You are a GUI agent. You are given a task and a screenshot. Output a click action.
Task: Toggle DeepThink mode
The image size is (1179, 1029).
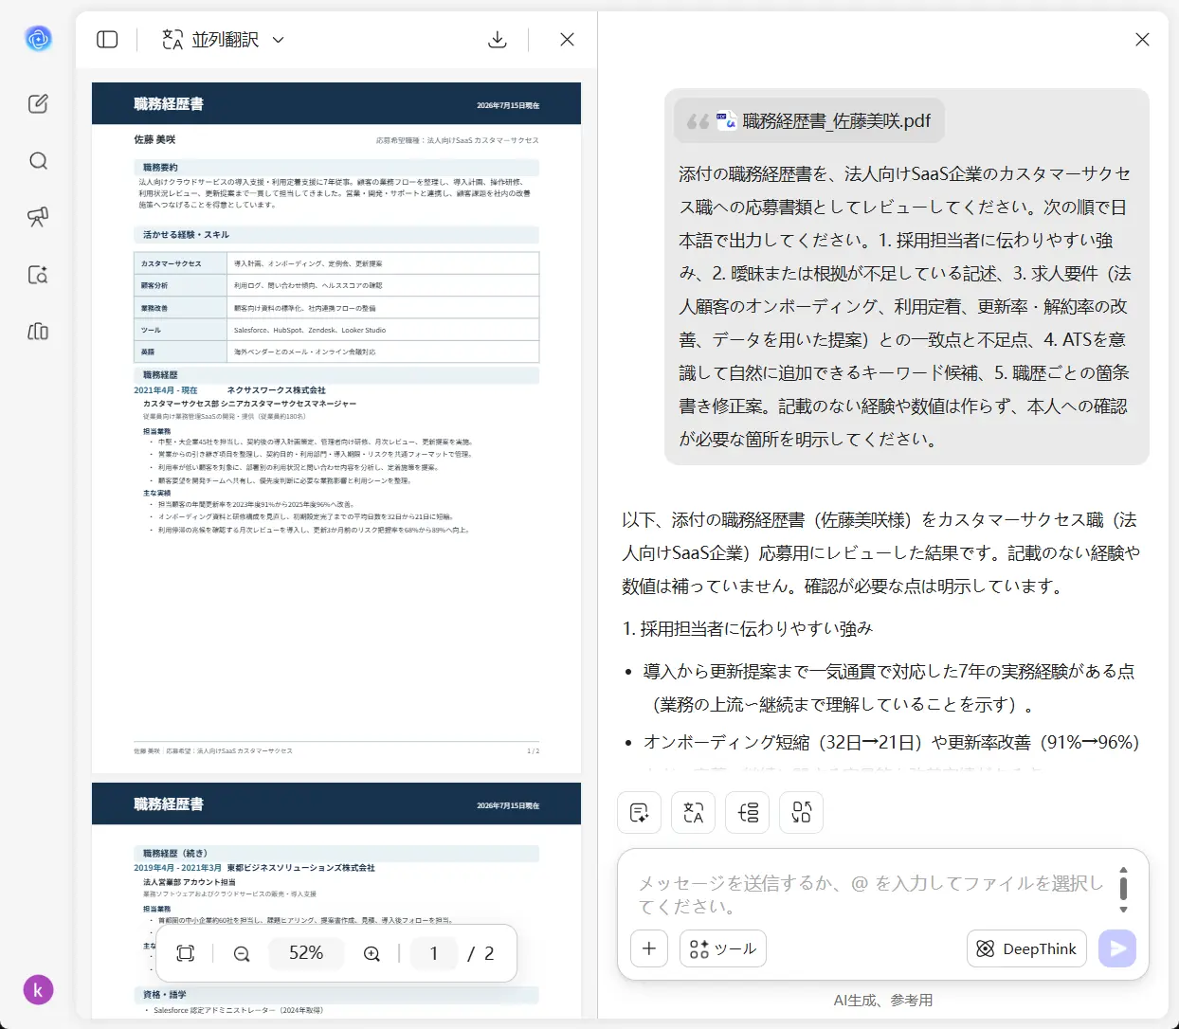(x=1027, y=948)
